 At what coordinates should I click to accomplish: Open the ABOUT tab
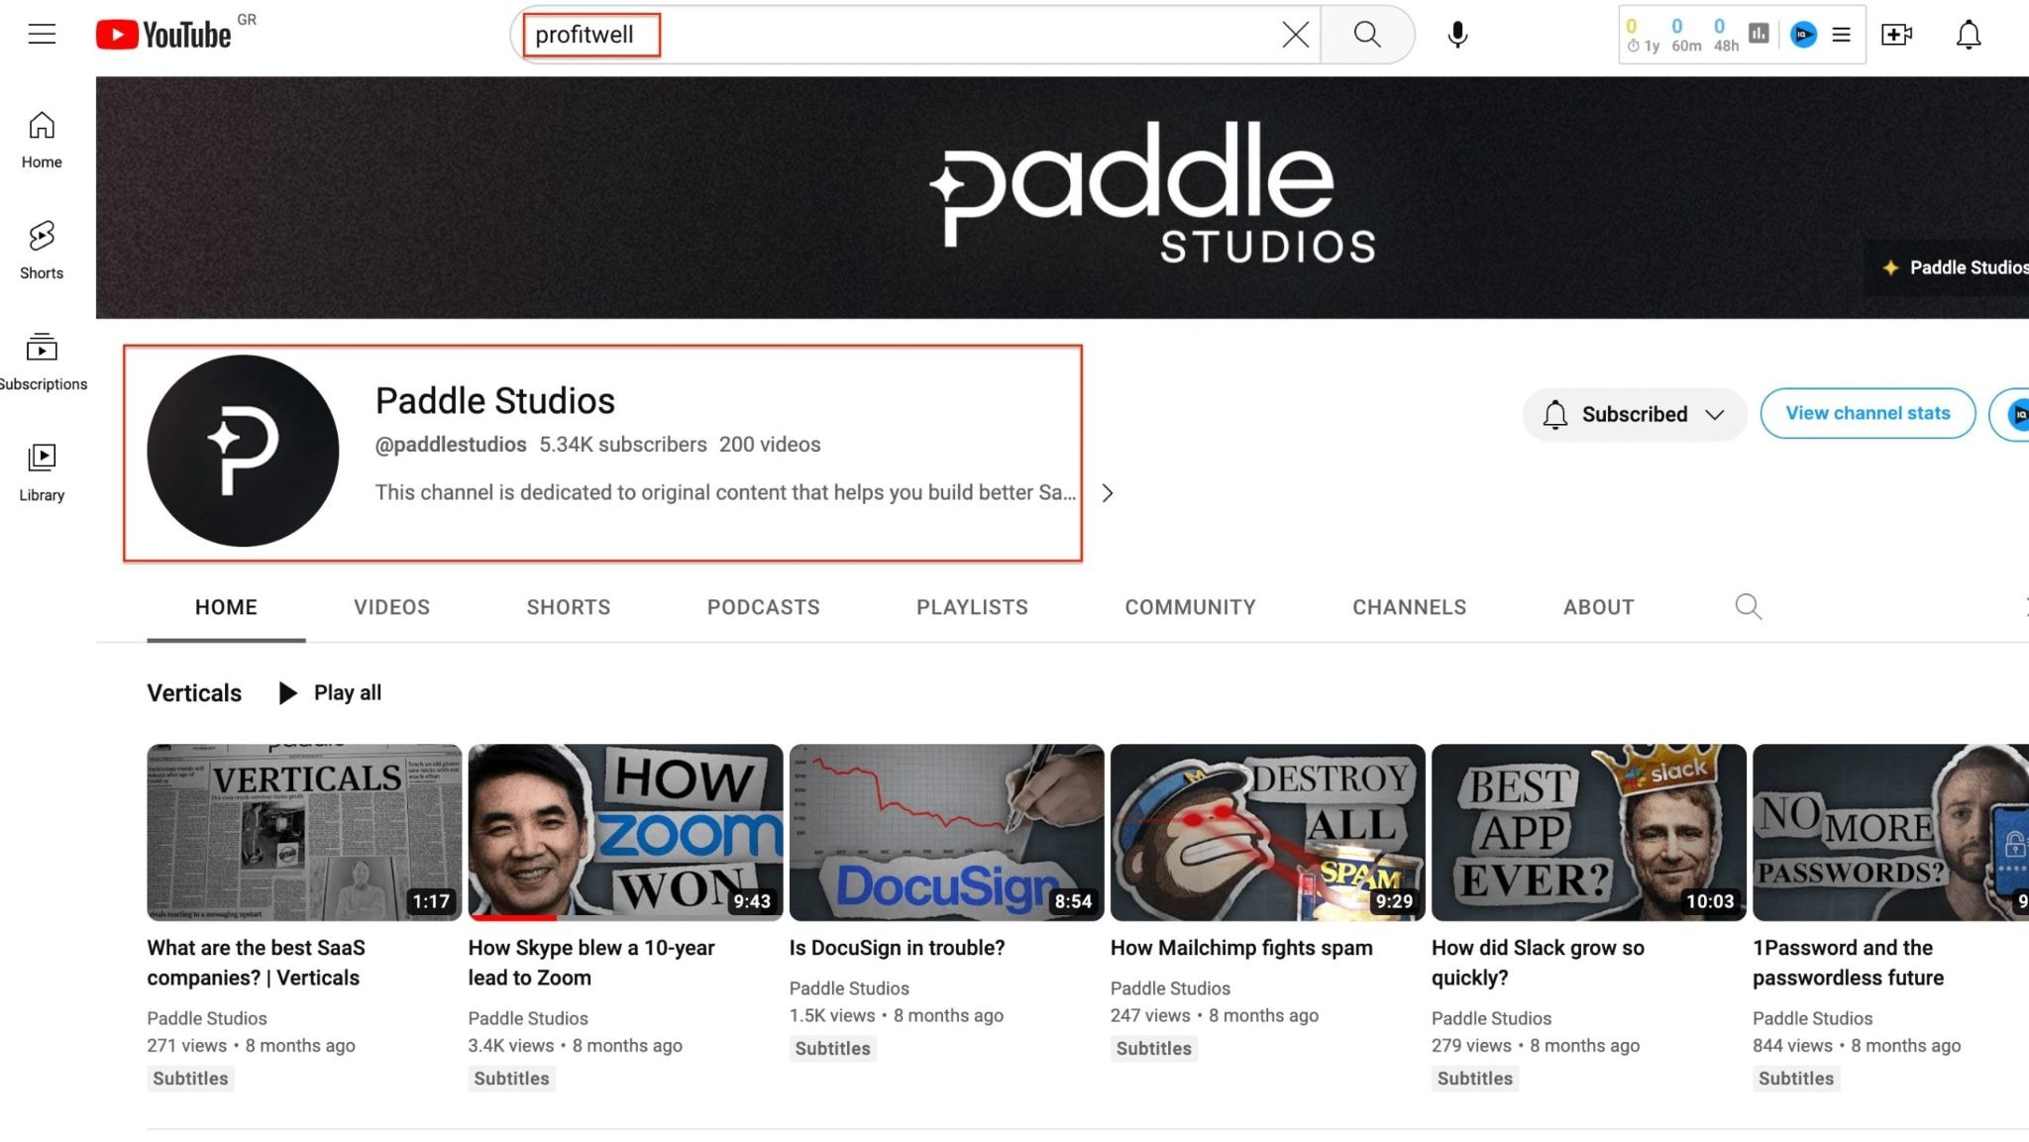(1598, 607)
